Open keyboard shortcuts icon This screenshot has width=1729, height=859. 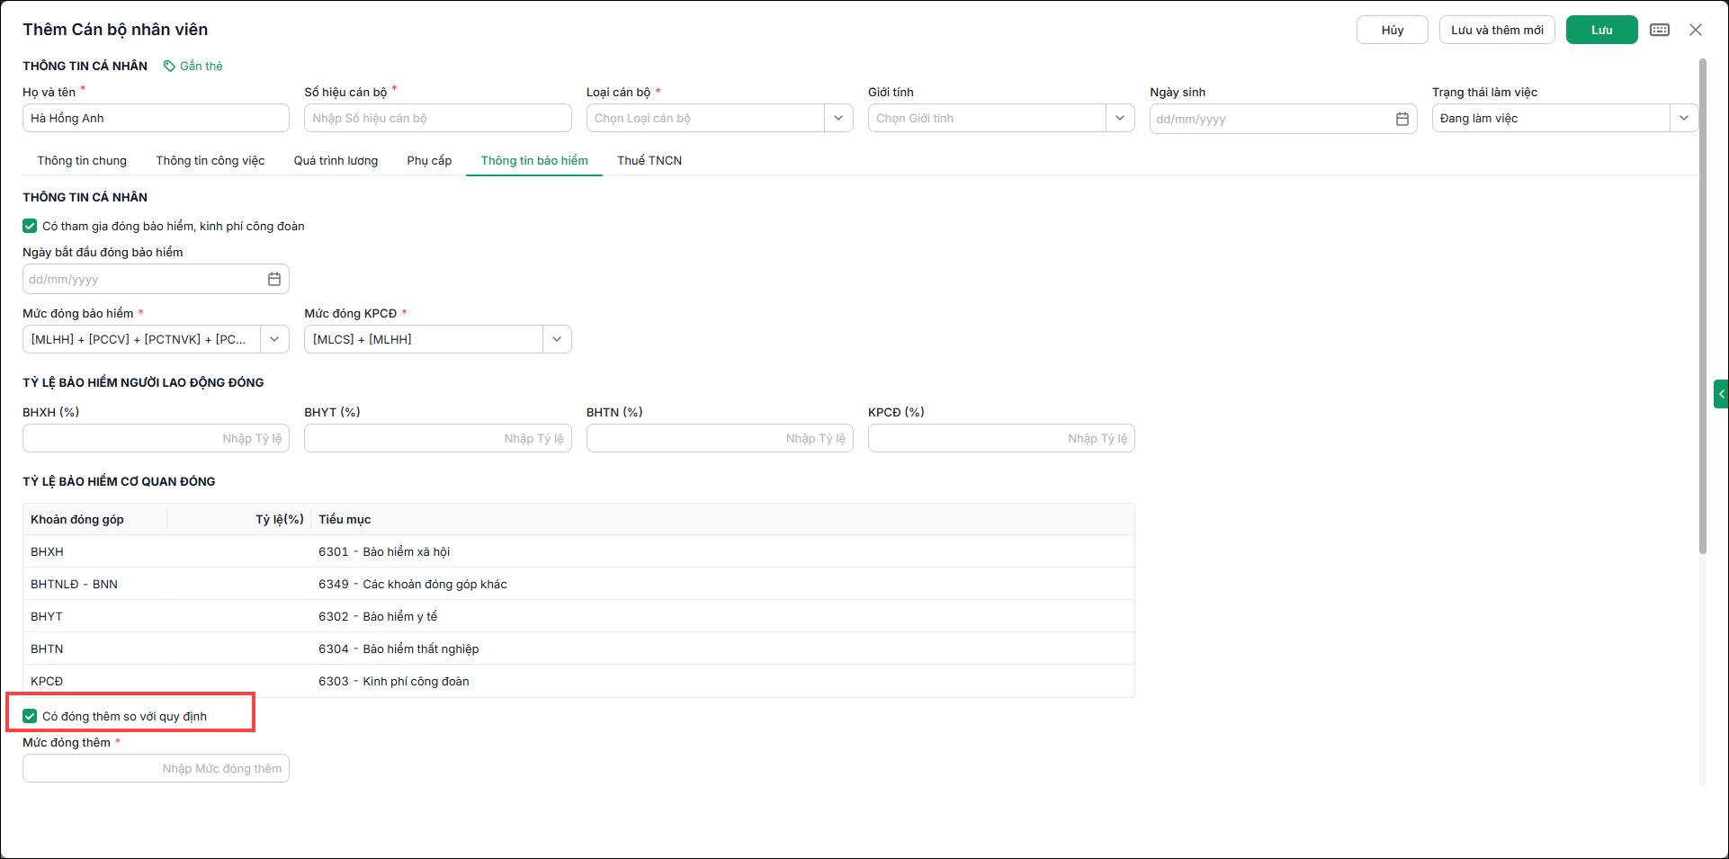pyautogui.click(x=1660, y=30)
